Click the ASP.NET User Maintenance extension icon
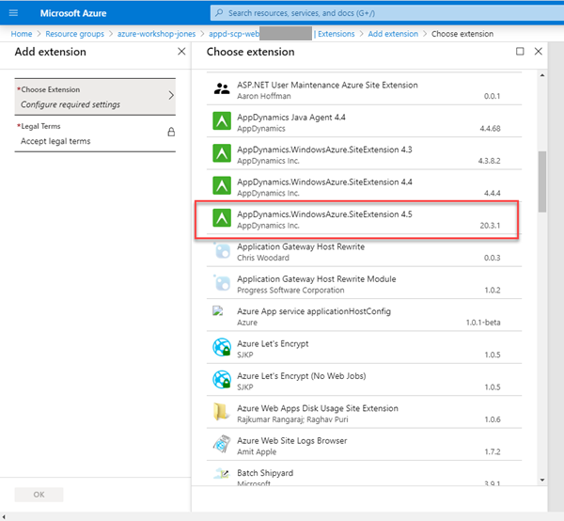The width and height of the screenshot is (564, 521). 222,90
